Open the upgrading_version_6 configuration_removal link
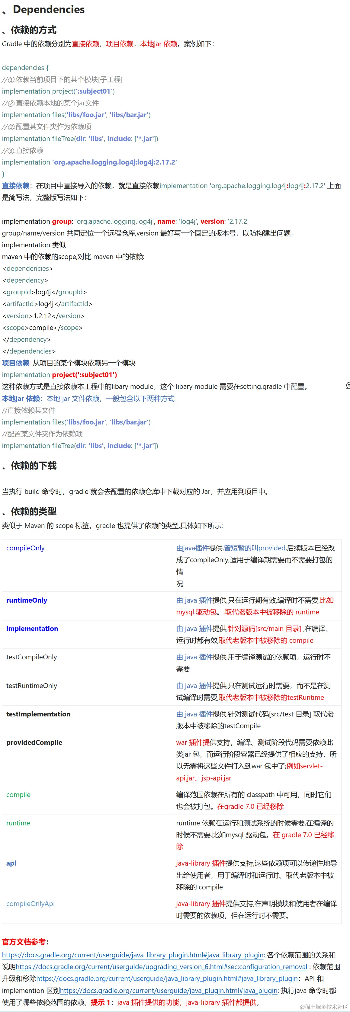The width and height of the screenshot is (350, 1012). [x=162, y=967]
